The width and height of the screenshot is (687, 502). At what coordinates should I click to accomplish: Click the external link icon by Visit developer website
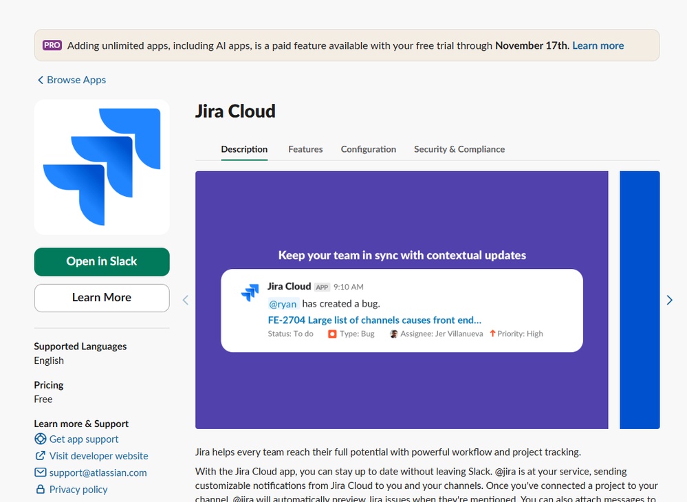(41, 455)
